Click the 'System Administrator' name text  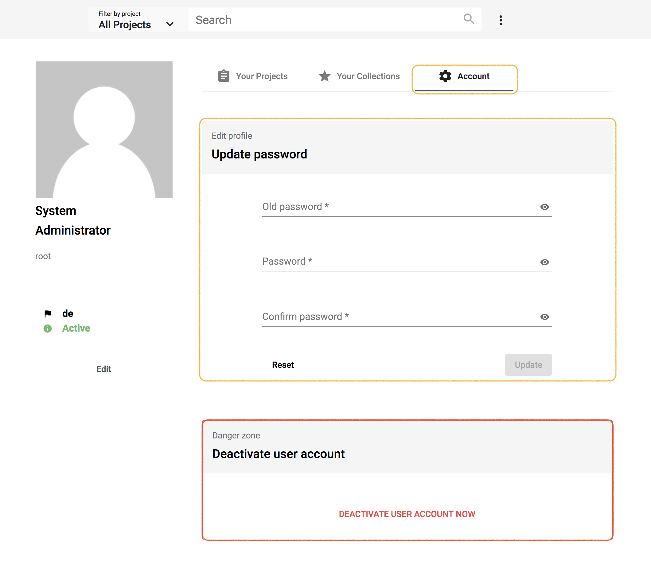coord(73,220)
